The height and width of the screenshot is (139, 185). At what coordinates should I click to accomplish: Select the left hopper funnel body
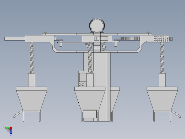(32, 101)
